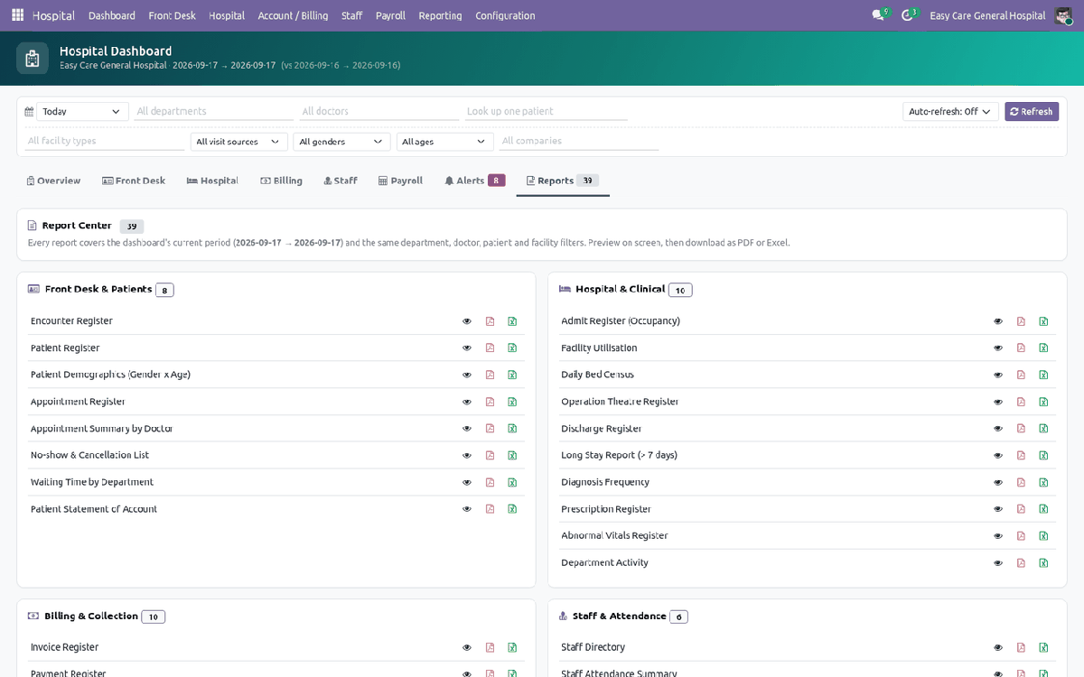Preview Daily Bed Census report

pyautogui.click(x=998, y=375)
